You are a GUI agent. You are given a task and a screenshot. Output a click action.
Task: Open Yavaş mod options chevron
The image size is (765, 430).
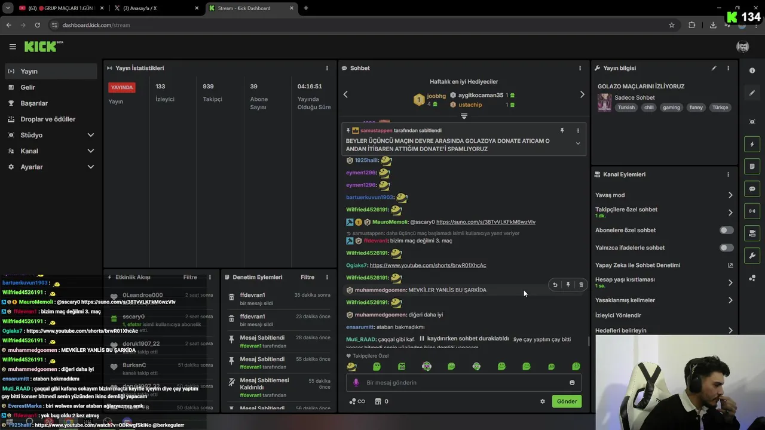(x=730, y=195)
